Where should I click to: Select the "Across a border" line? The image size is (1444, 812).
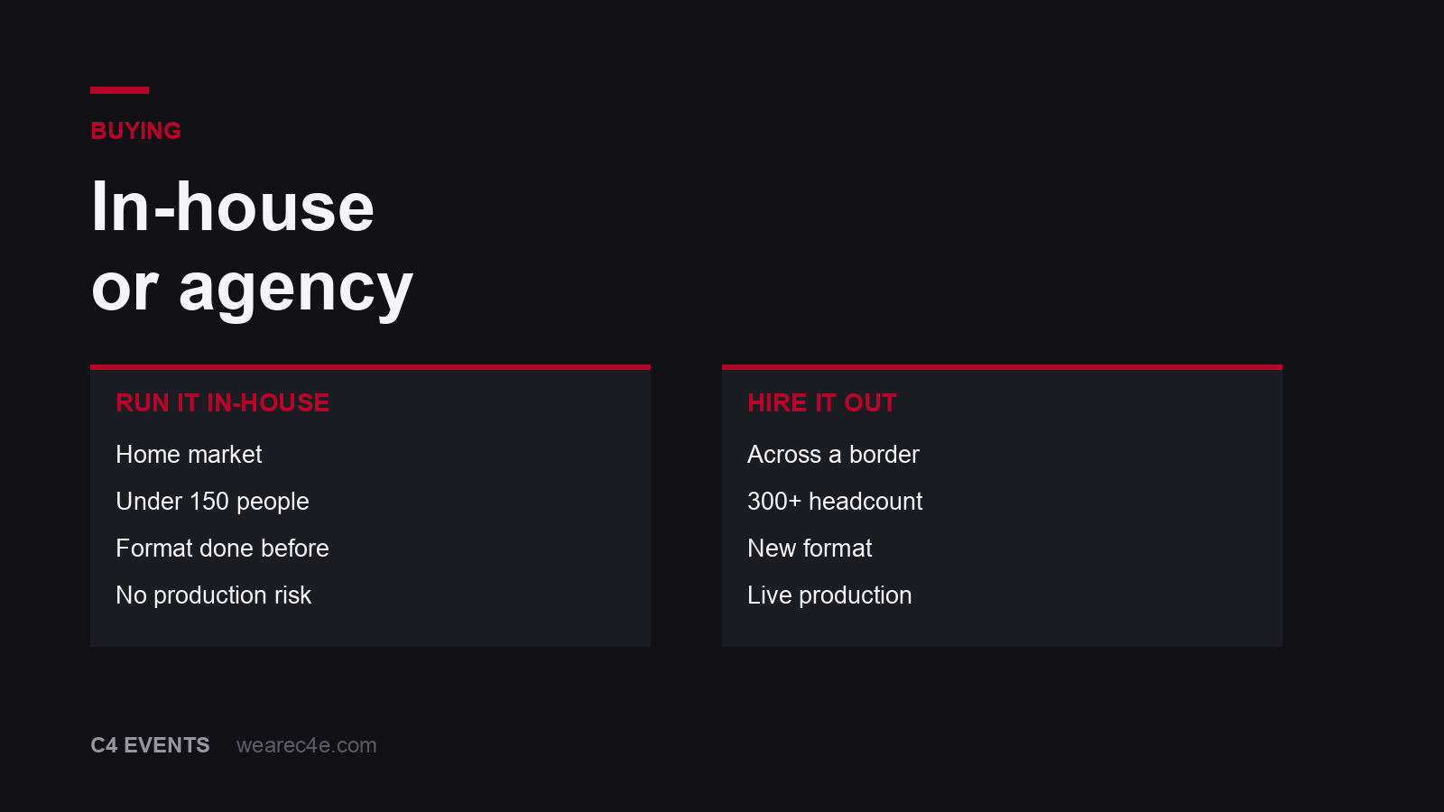pos(833,455)
